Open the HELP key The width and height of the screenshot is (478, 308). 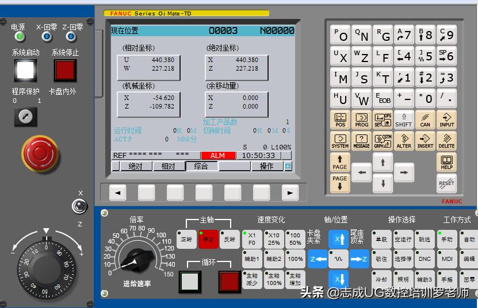(x=446, y=163)
